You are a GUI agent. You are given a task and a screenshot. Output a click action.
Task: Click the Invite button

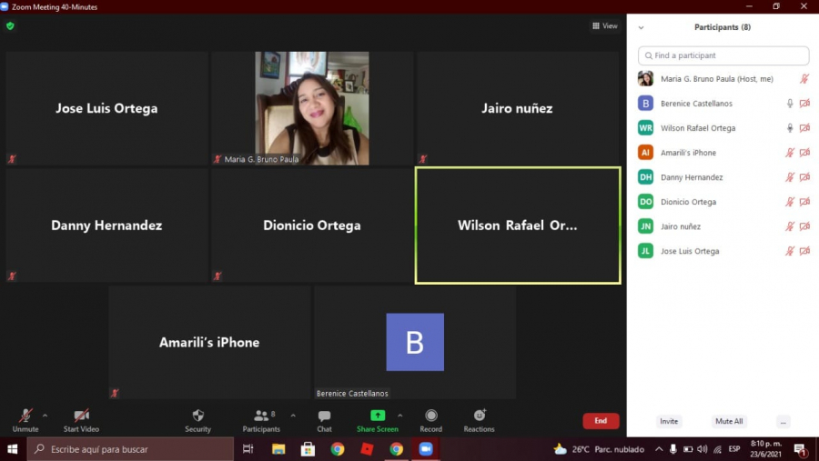point(669,422)
